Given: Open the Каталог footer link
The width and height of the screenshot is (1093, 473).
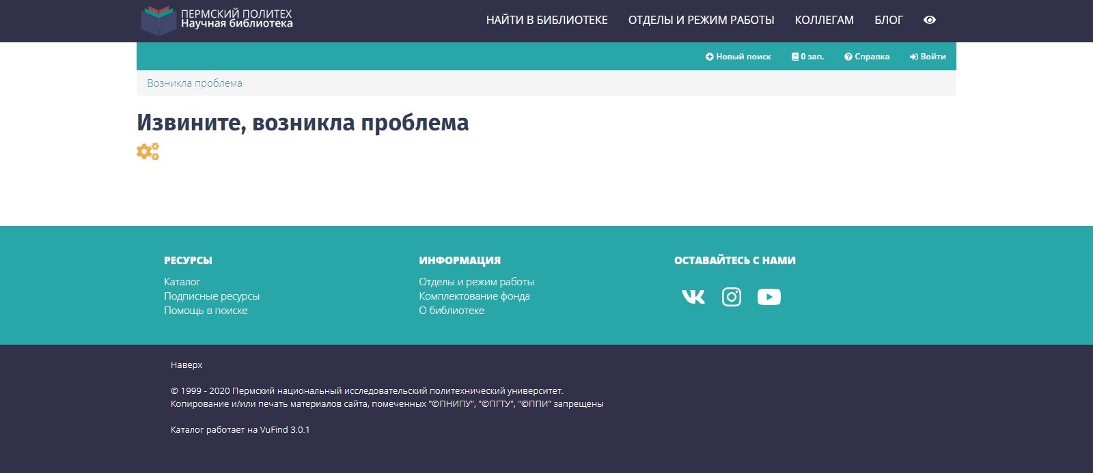Looking at the screenshot, I should (x=182, y=282).
